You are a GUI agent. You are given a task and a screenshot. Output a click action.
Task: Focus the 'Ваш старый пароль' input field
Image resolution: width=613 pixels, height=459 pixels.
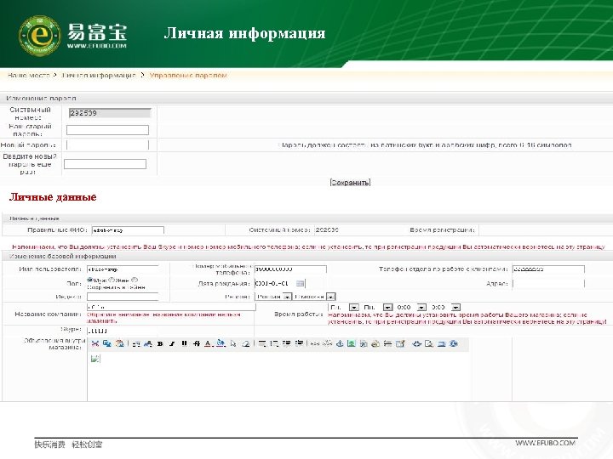pyautogui.click(x=107, y=130)
